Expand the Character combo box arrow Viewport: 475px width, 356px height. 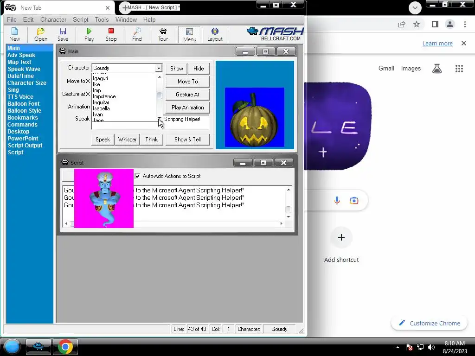point(159,68)
